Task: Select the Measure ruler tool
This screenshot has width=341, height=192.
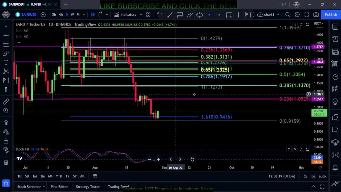Action: coord(6,102)
